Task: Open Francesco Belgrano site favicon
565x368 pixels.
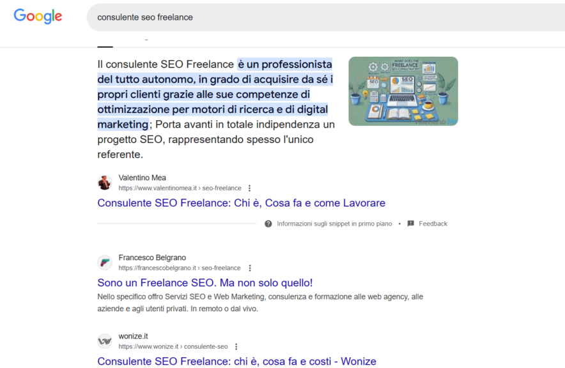Action: click(105, 263)
